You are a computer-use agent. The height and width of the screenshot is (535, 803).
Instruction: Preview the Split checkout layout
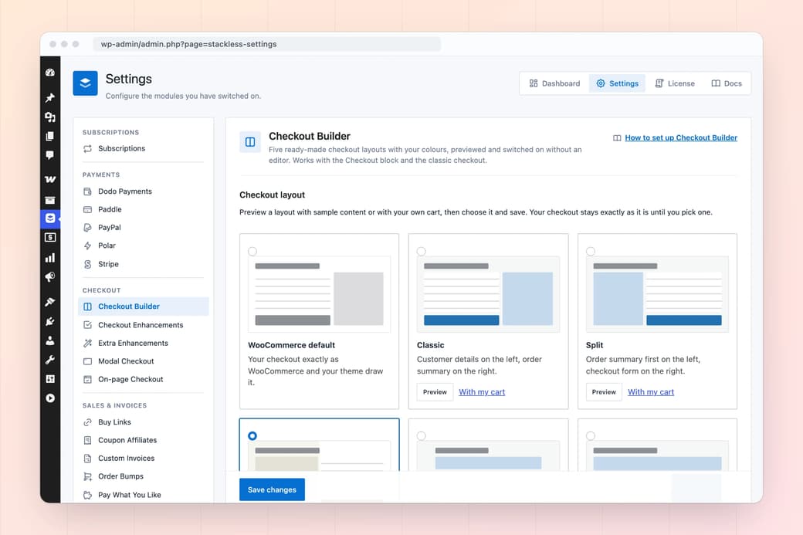click(x=604, y=392)
